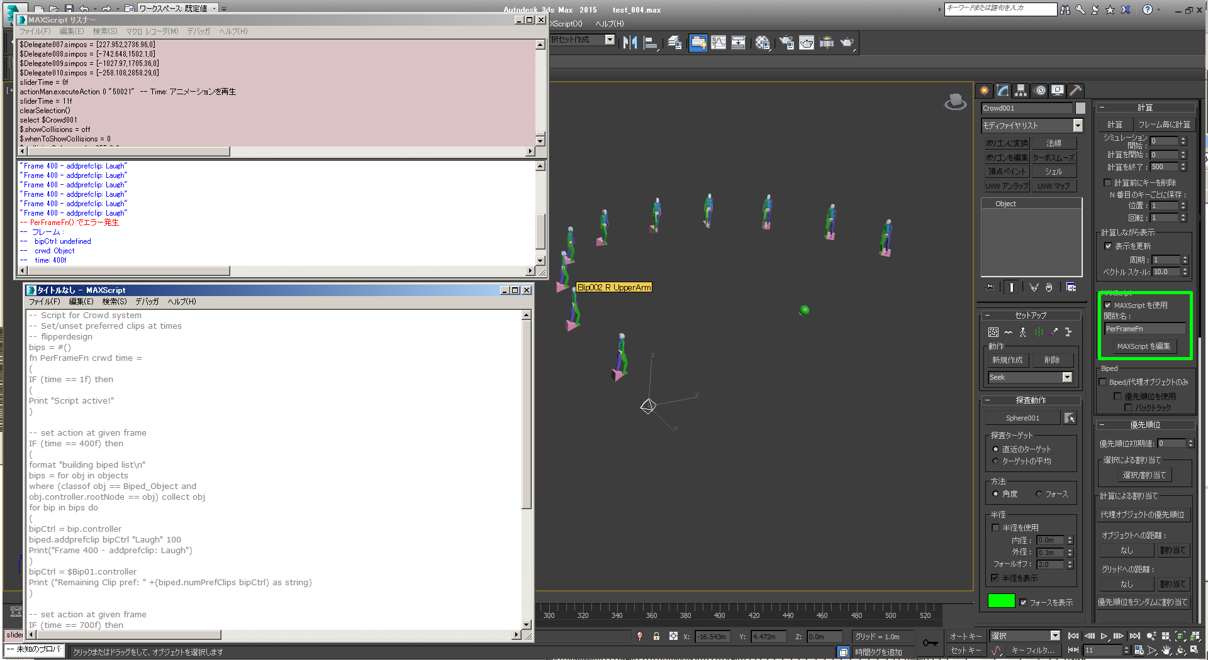
Task: Open the Layer manager icon
Action: pyautogui.click(x=674, y=43)
